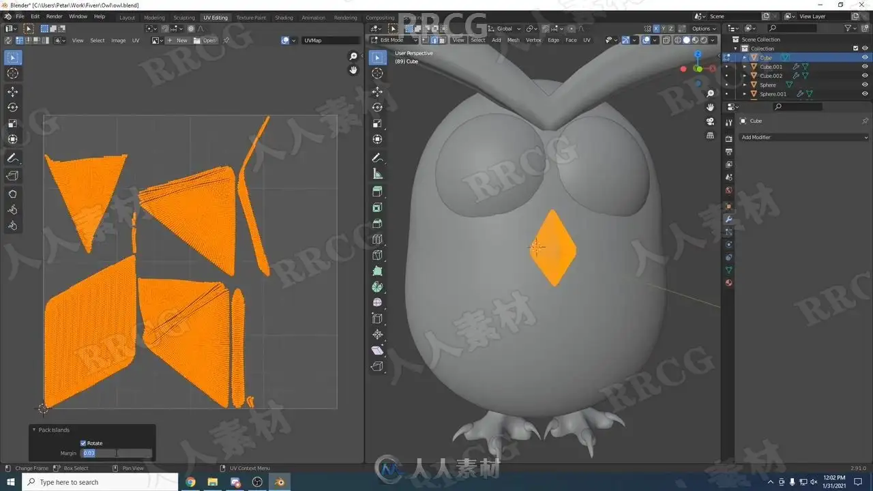Select the Poly Build tool in 3D viewport
Screen dimensions: 873x491
[x=378, y=271]
